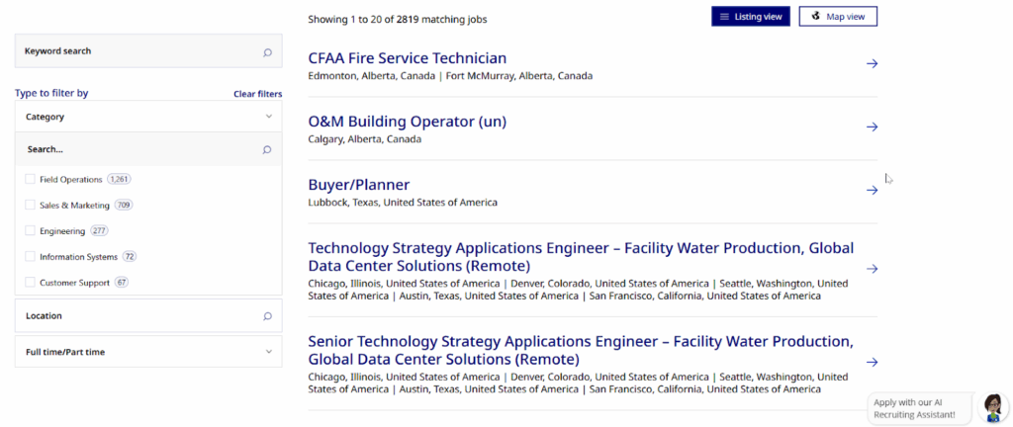Click arrow beside Buyer/Planner job
Viewport: 1013px width, 427px height.
872,191
